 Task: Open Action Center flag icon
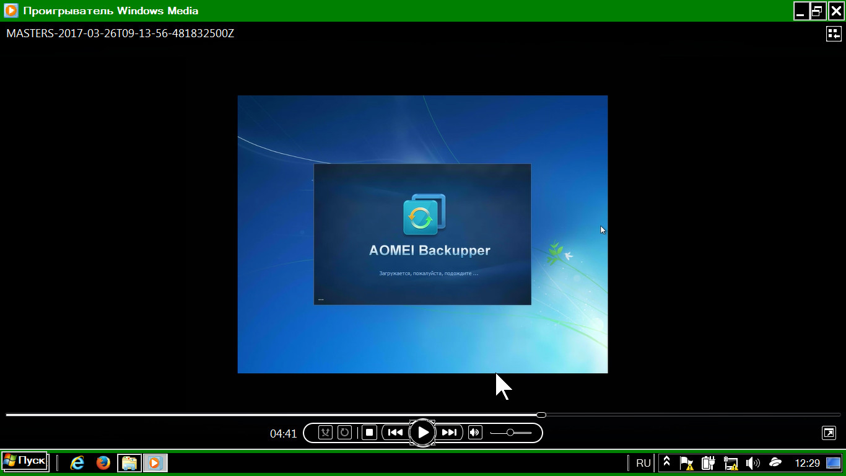pyautogui.click(x=687, y=463)
